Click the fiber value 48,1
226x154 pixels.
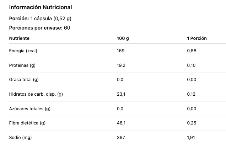tap(121, 123)
